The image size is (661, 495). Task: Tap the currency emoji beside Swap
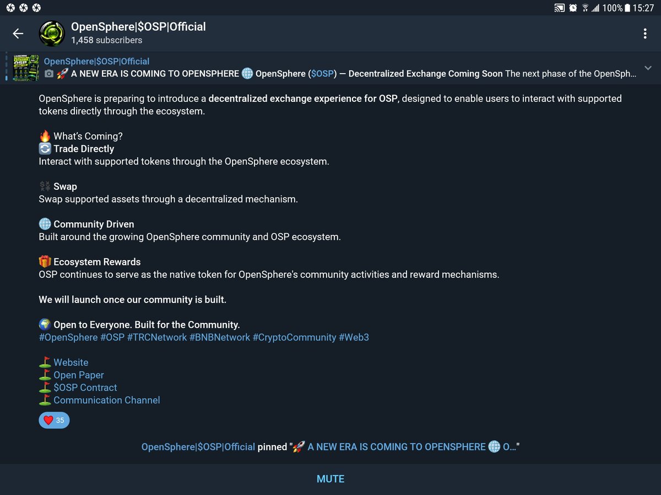[45, 186]
